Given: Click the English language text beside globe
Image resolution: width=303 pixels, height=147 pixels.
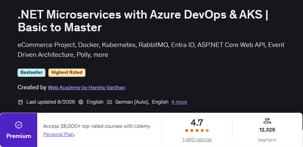Looking at the screenshot, I should coord(95,102).
